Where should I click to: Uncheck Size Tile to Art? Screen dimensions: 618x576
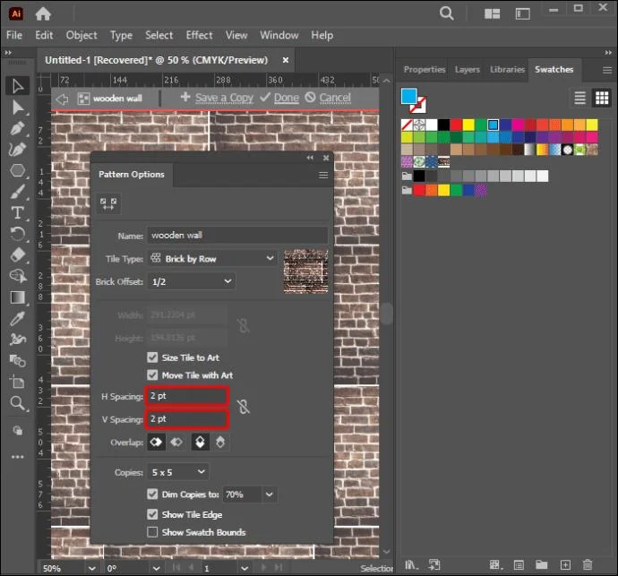click(x=152, y=357)
